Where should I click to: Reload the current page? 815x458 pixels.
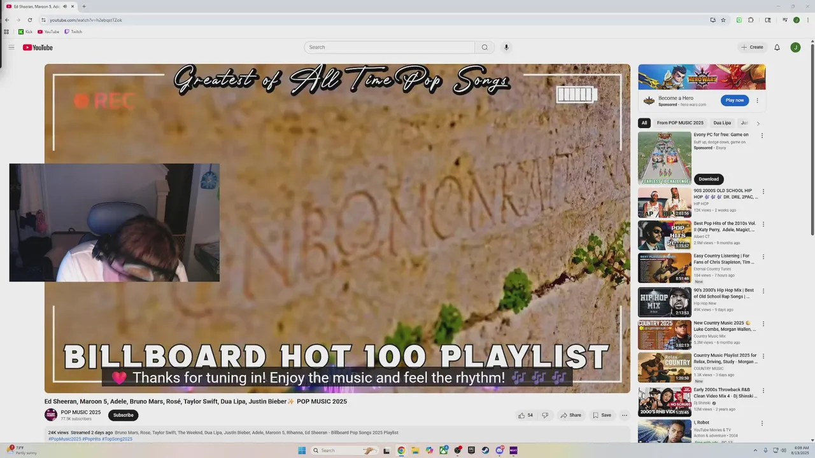tap(29, 20)
